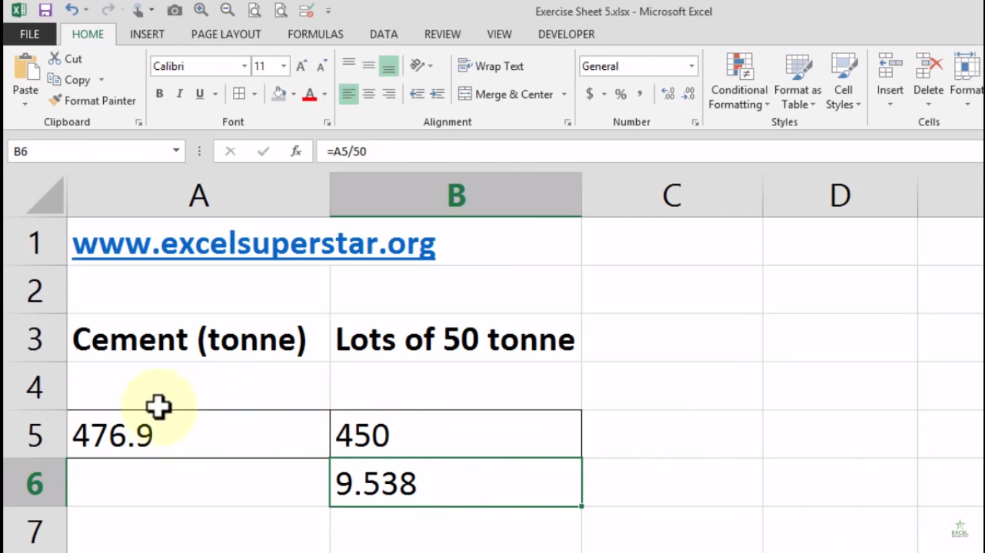Apply a fill color with the paint bucket

tap(279, 94)
